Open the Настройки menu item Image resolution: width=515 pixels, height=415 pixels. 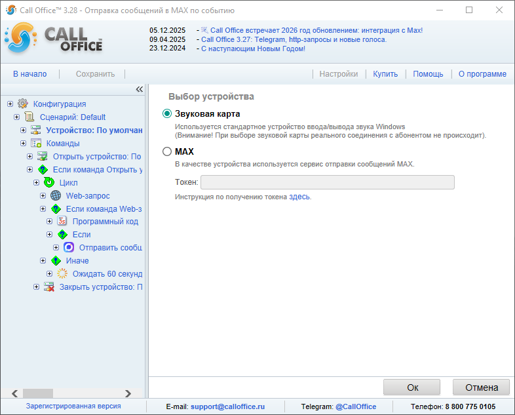click(338, 74)
